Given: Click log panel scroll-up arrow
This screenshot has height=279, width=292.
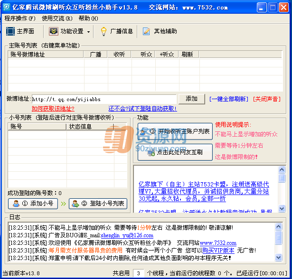Looking at the screenshot, I should 278,226.
